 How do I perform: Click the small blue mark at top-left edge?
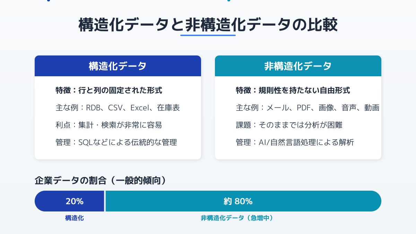point(48,1)
